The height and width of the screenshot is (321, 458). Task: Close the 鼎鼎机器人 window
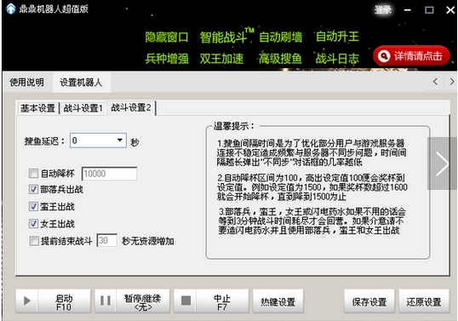point(450,10)
